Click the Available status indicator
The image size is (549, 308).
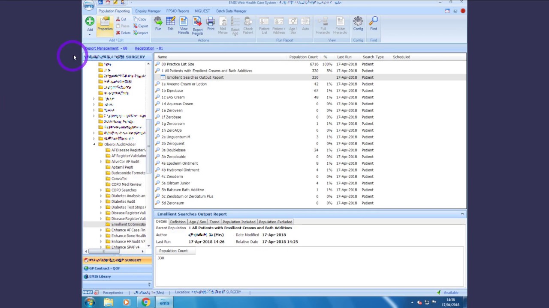point(448,293)
